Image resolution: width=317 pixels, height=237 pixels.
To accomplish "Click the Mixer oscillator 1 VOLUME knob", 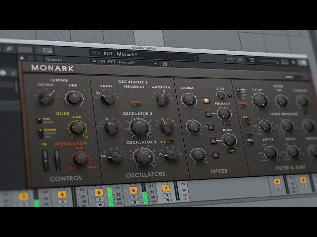I will point(189,100).
